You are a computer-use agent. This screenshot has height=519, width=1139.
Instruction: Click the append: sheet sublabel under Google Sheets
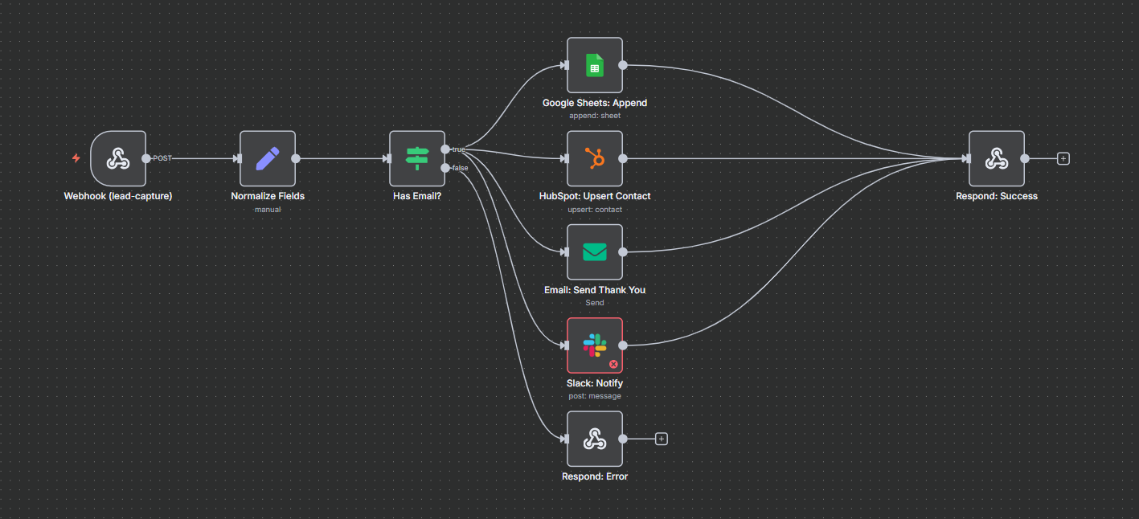[595, 115]
